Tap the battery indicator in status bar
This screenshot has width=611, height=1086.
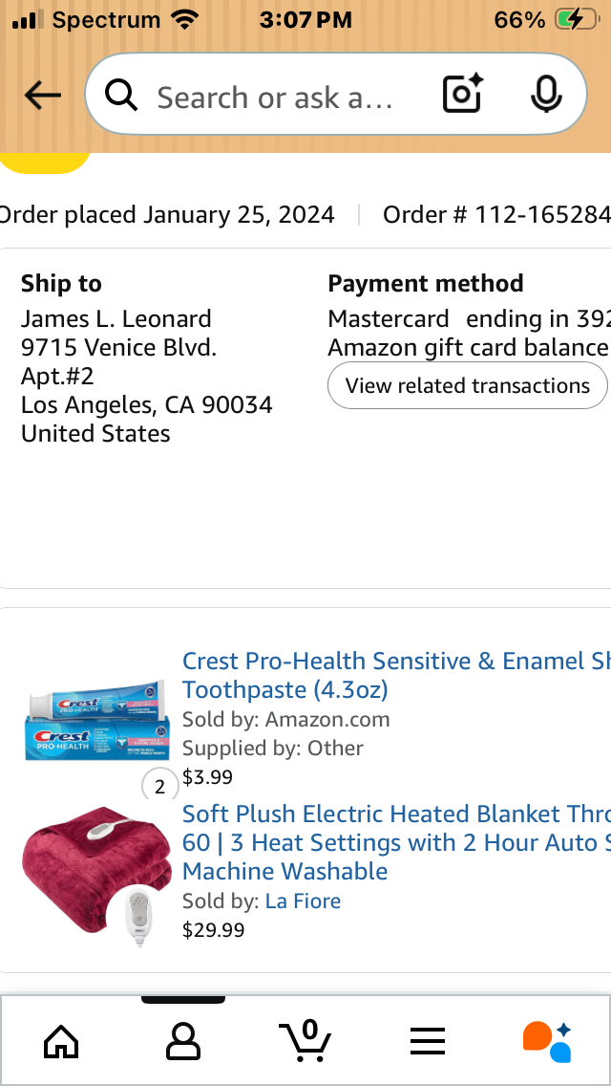[577, 20]
